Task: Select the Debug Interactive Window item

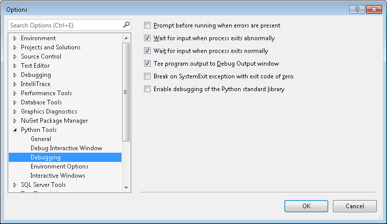Action: pos(66,148)
